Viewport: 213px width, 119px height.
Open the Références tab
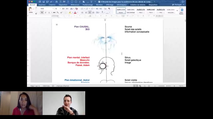click(x=75, y=5)
